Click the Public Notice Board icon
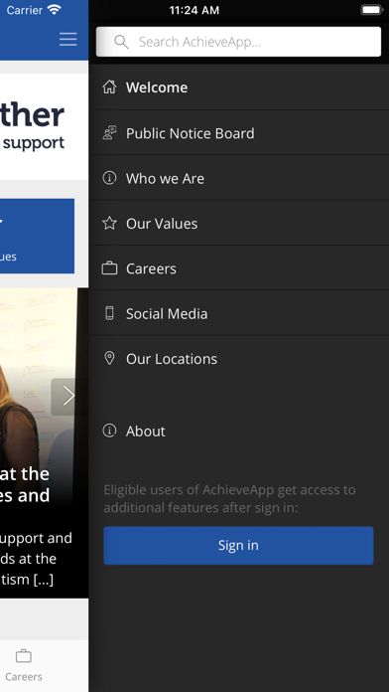The height and width of the screenshot is (692, 389). point(109,132)
